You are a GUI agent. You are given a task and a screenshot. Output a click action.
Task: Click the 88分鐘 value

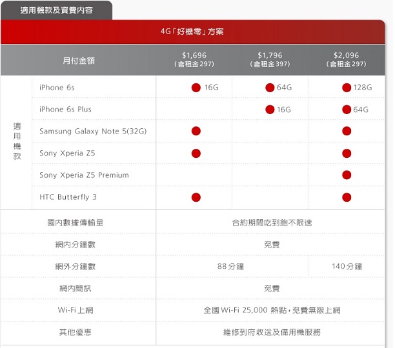[230, 267]
